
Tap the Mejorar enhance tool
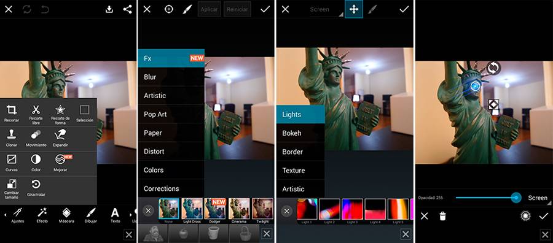click(61, 163)
